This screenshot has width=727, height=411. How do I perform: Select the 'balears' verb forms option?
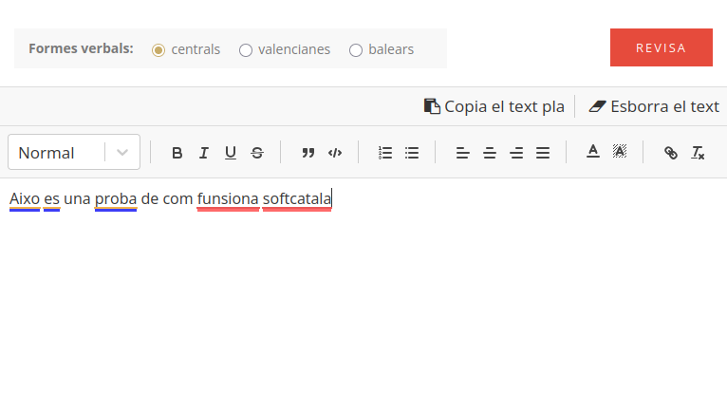click(x=356, y=49)
